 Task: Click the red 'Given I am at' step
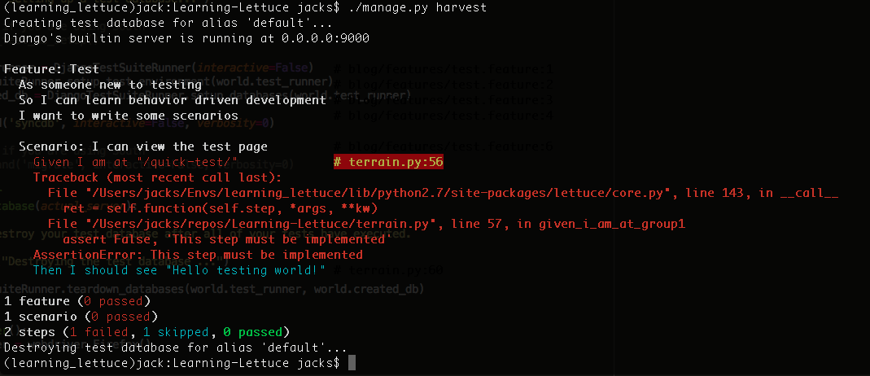[135, 163]
